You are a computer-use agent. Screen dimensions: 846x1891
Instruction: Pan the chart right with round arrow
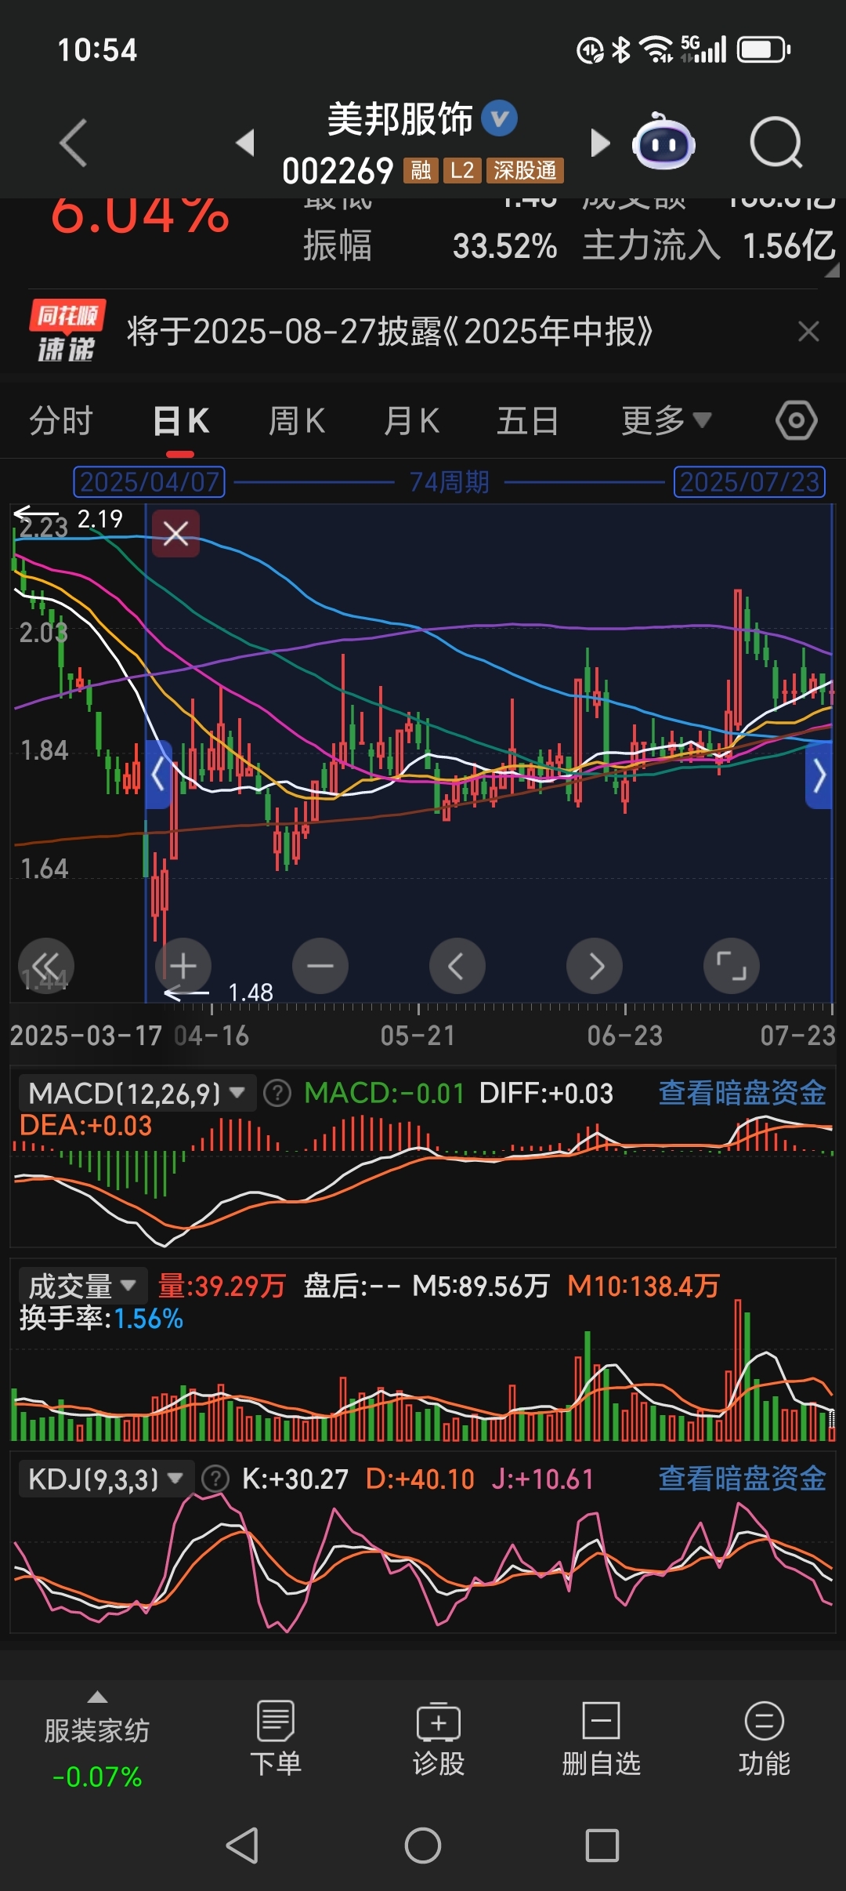595,966
